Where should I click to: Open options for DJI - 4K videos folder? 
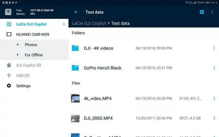tap(214, 48)
